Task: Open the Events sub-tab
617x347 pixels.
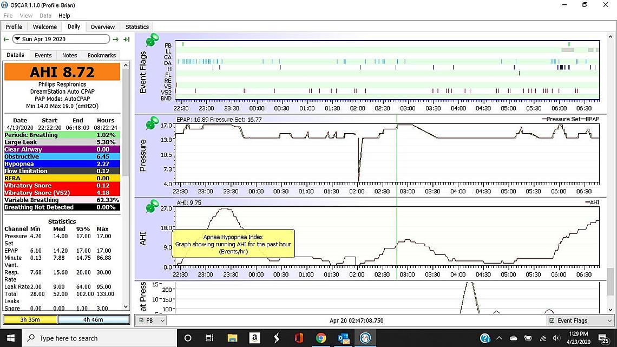Action: click(43, 55)
